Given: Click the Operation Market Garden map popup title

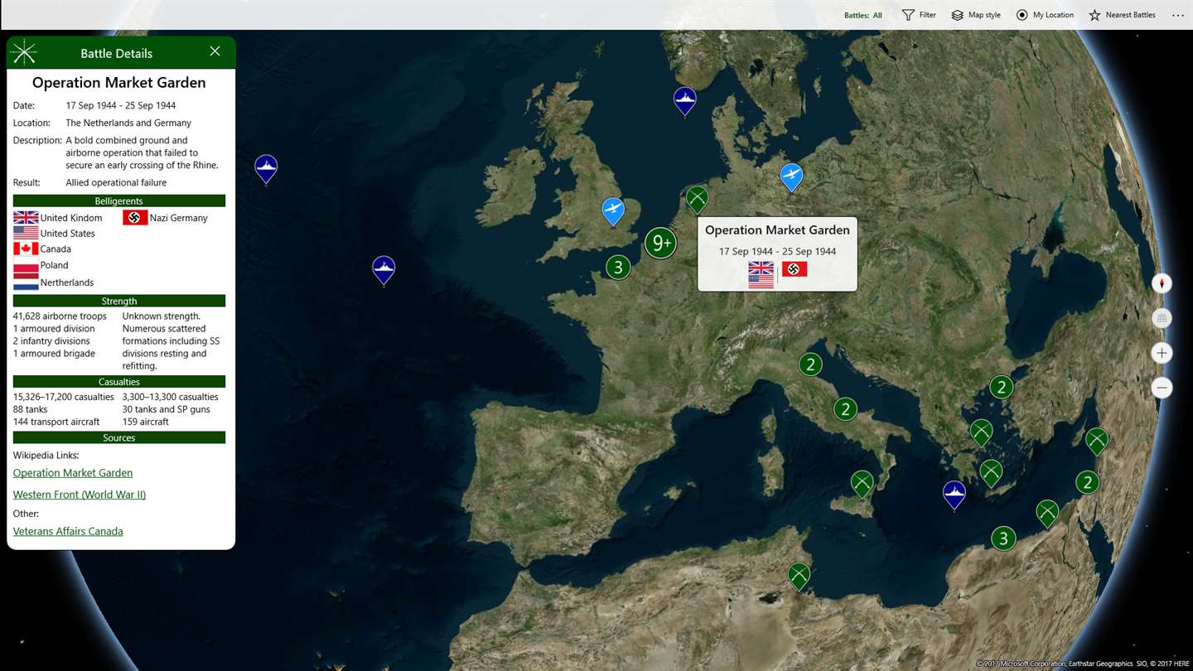Looking at the screenshot, I should 777,230.
